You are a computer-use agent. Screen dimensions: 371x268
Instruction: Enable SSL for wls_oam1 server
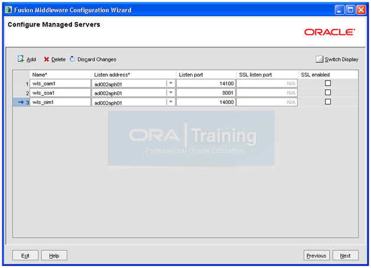coord(328,83)
